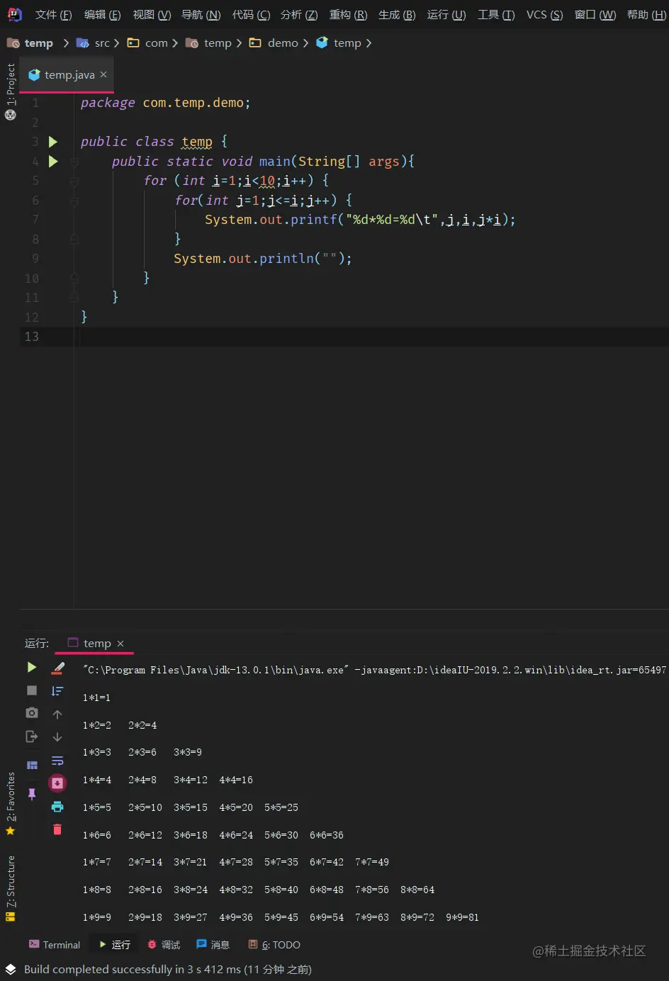Close the temp tab in Run panel
This screenshot has height=981, width=669.
[x=120, y=644]
